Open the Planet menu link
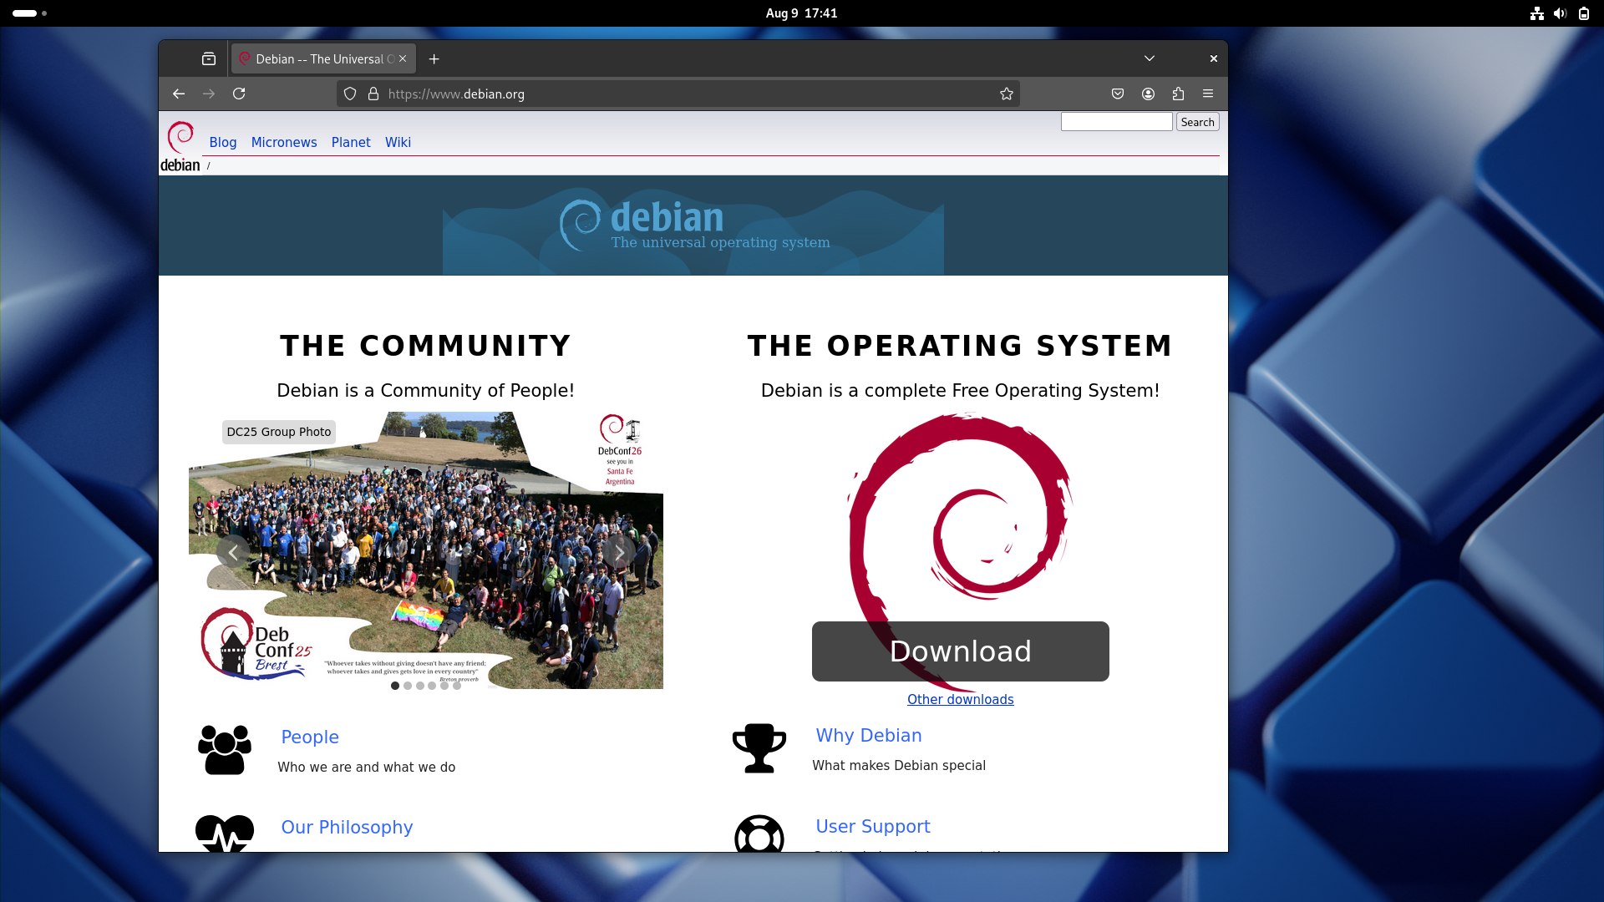This screenshot has width=1604, height=902. click(351, 142)
